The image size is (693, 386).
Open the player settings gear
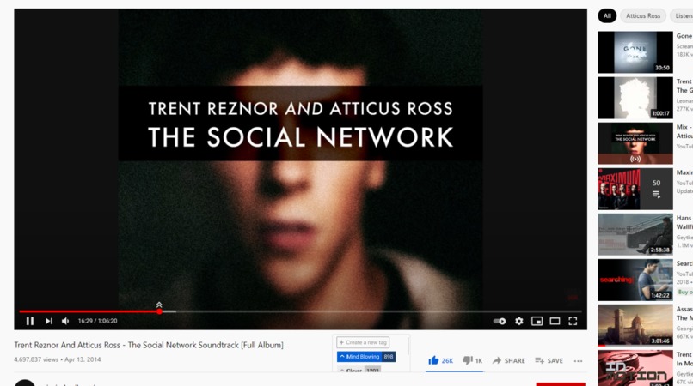(x=518, y=321)
